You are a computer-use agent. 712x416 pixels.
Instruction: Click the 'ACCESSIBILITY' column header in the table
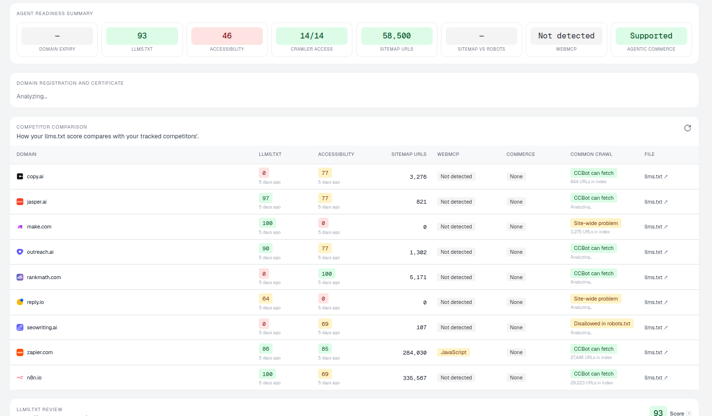pos(336,154)
